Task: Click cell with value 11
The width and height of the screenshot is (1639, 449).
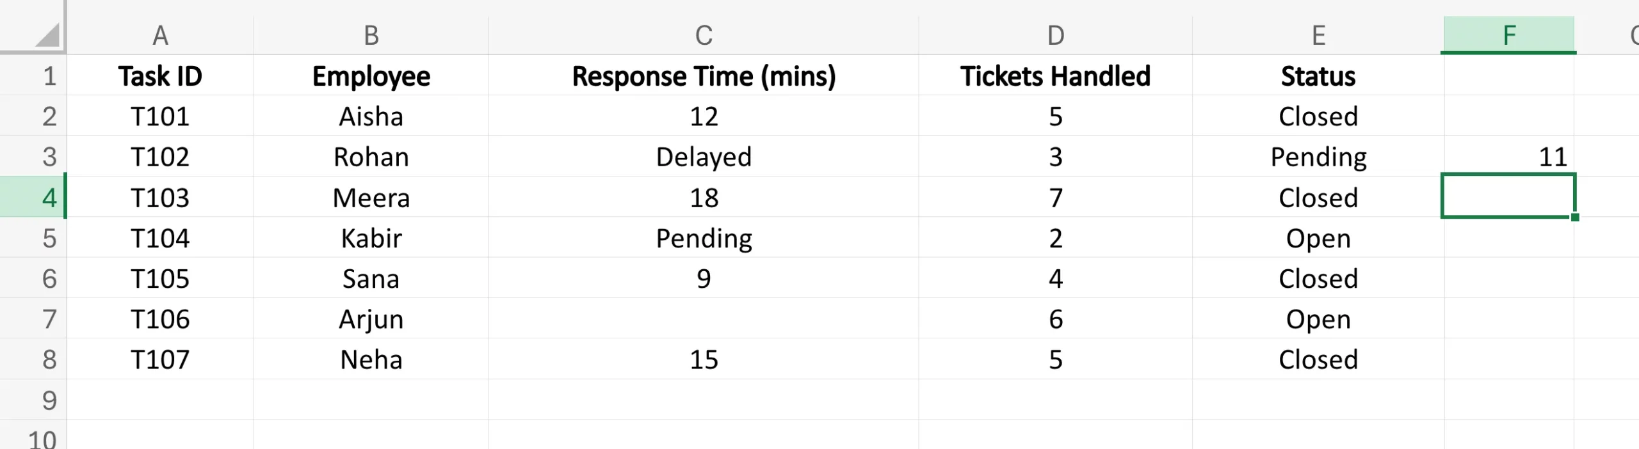Action: click(1508, 157)
